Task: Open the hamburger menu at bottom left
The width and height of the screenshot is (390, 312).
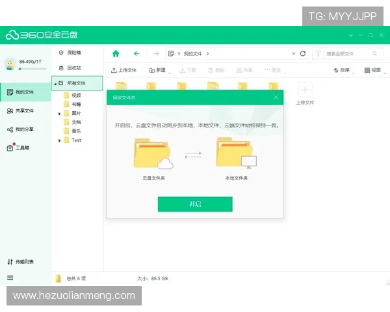Action: [10, 278]
